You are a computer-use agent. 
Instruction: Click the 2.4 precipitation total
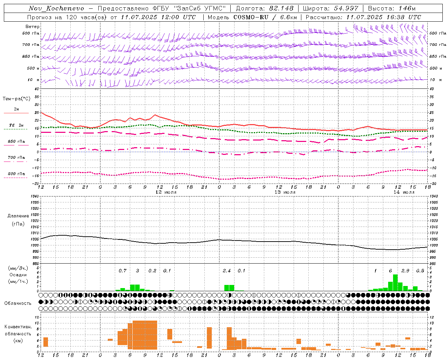[227, 271]
